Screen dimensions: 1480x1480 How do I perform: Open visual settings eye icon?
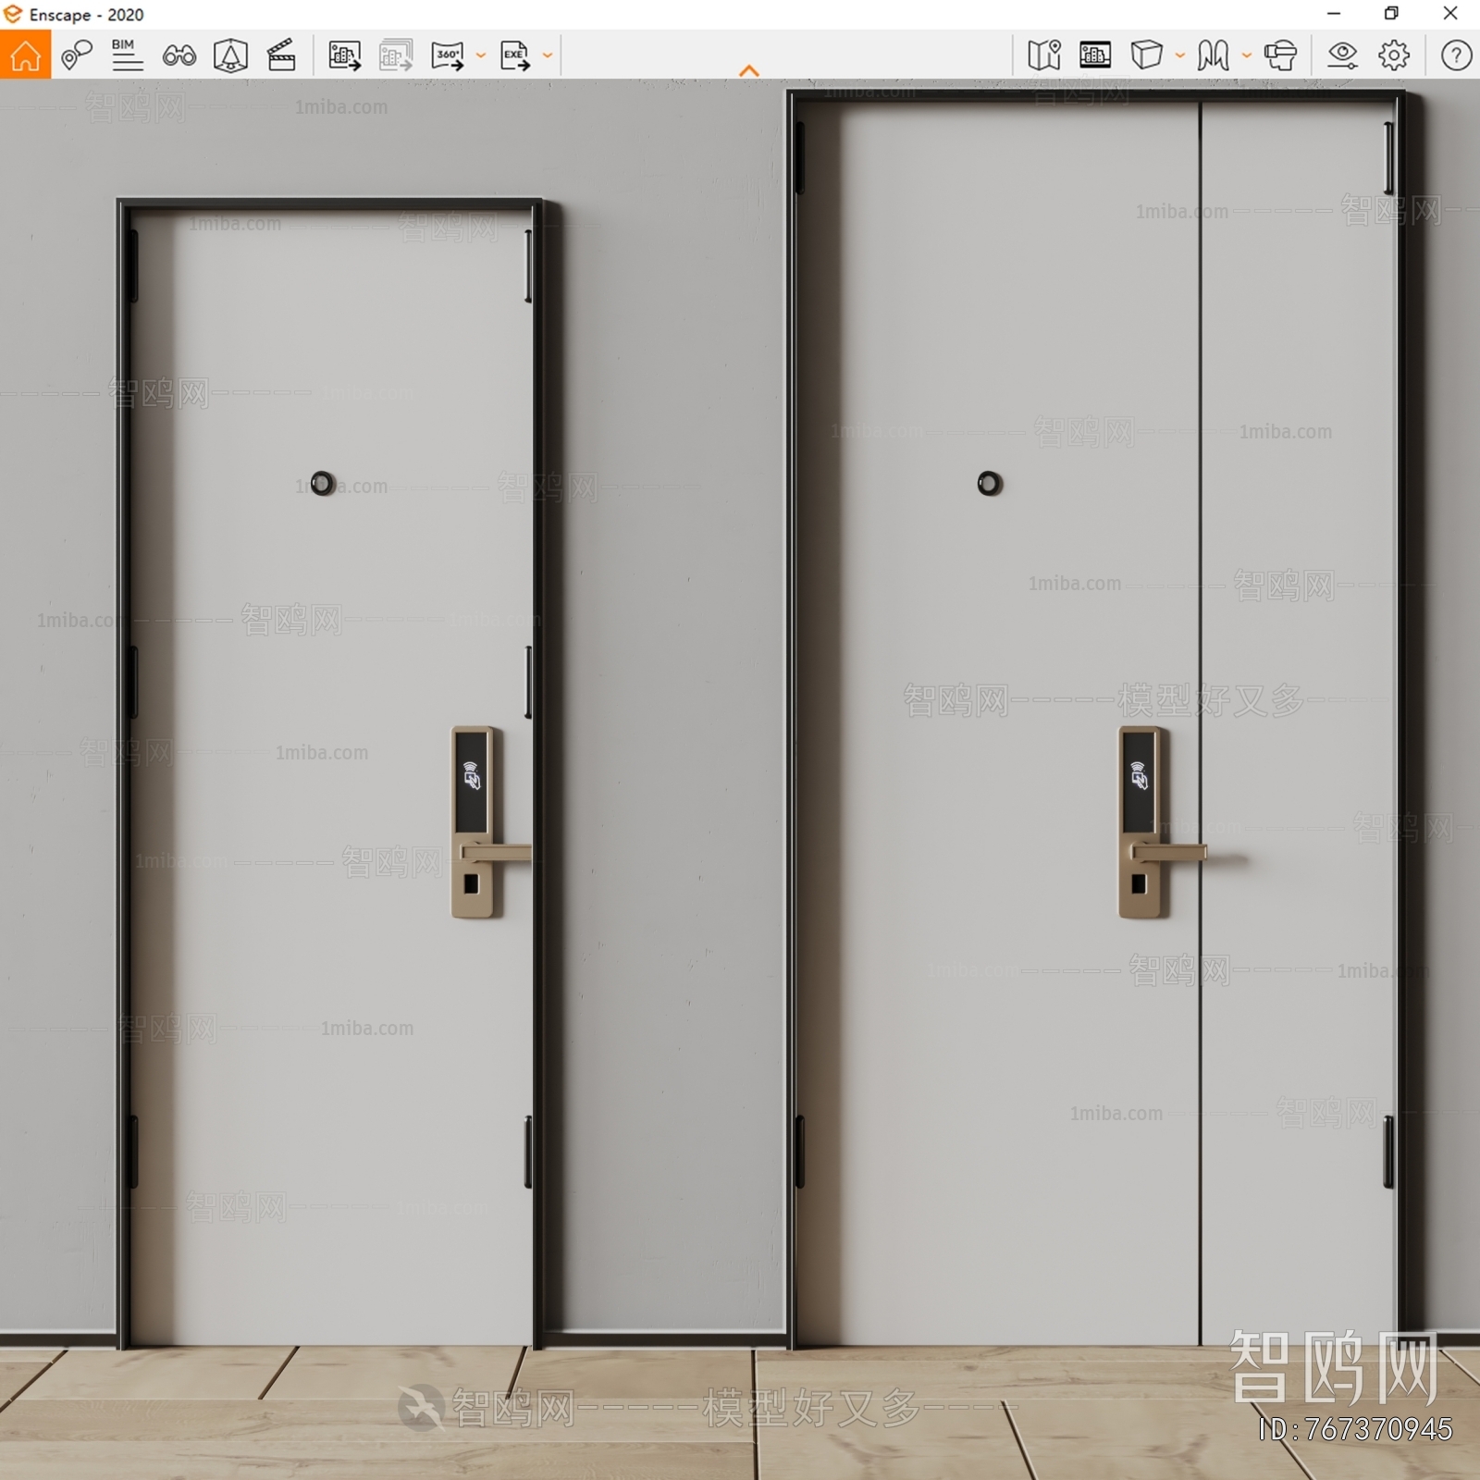[1342, 55]
